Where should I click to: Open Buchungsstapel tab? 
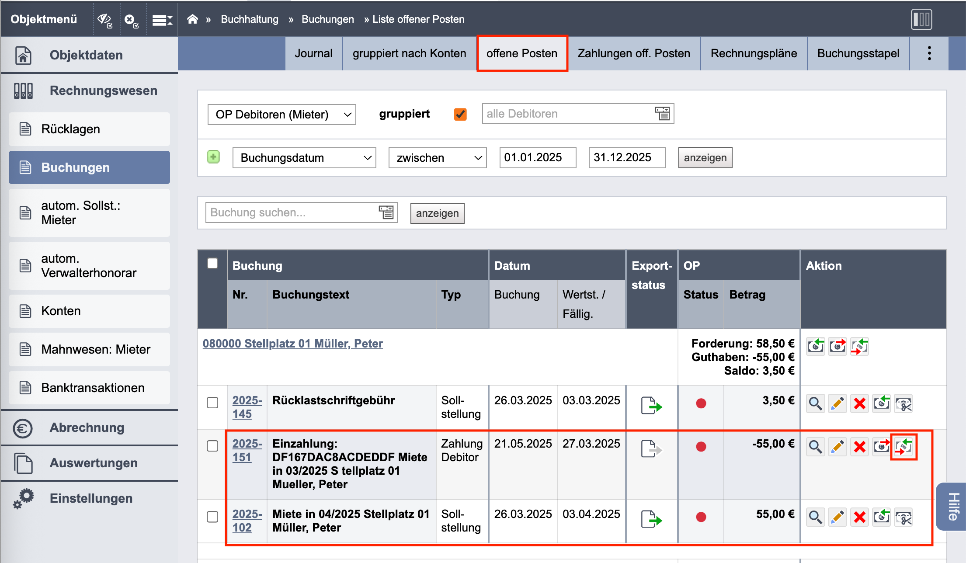(x=858, y=53)
